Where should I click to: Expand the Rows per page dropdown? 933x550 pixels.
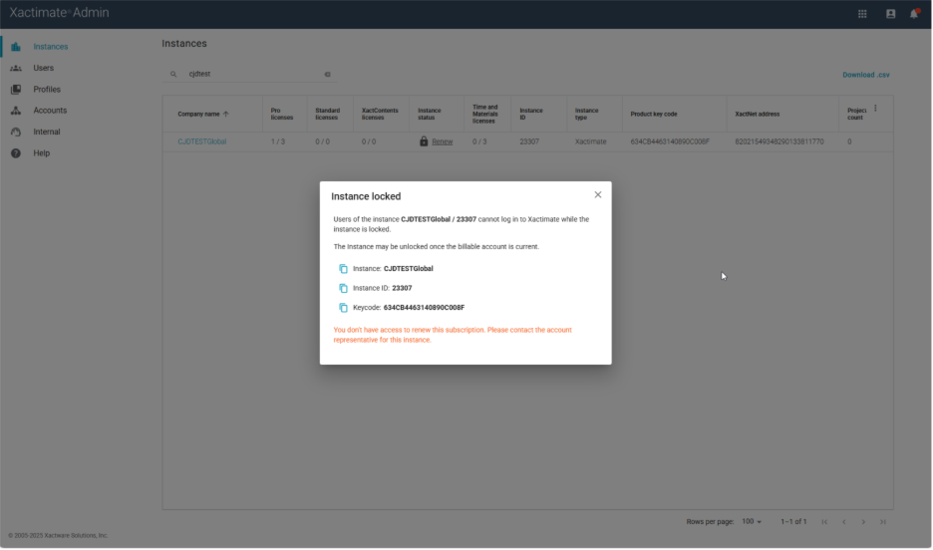click(x=752, y=522)
